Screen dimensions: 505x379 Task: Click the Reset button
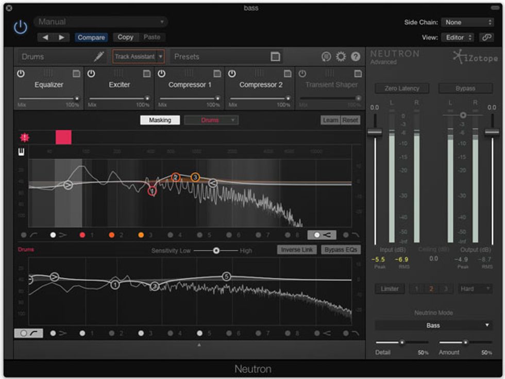click(x=350, y=120)
